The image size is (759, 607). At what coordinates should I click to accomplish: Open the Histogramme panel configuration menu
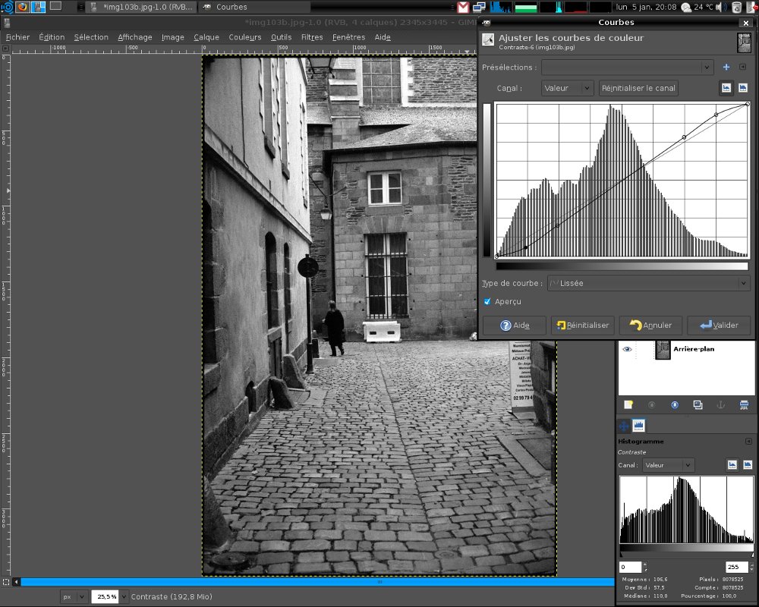(748, 442)
